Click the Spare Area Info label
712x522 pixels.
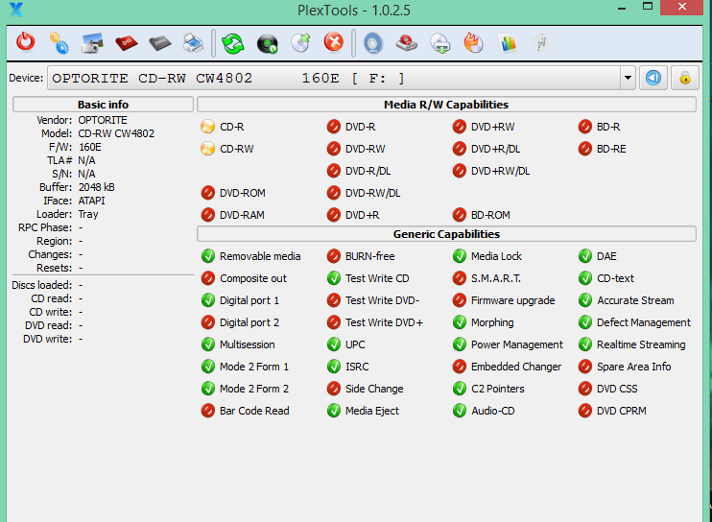(x=633, y=367)
